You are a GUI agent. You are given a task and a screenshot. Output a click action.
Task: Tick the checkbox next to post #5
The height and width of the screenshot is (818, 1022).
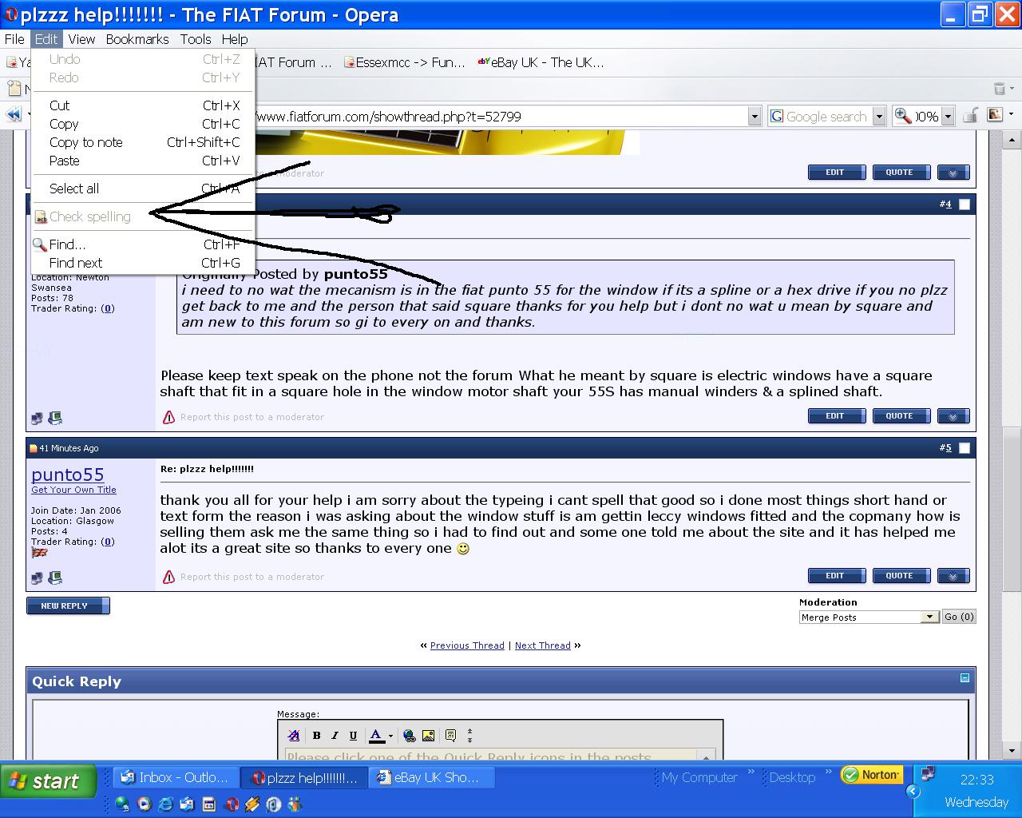click(965, 448)
